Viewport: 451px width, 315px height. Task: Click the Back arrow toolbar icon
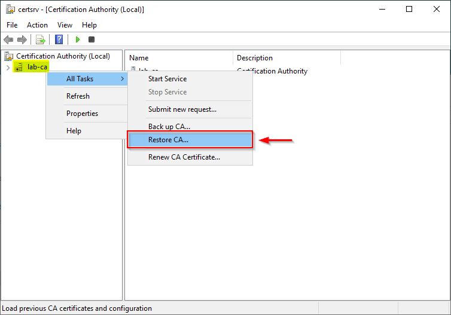[x=8, y=39]
